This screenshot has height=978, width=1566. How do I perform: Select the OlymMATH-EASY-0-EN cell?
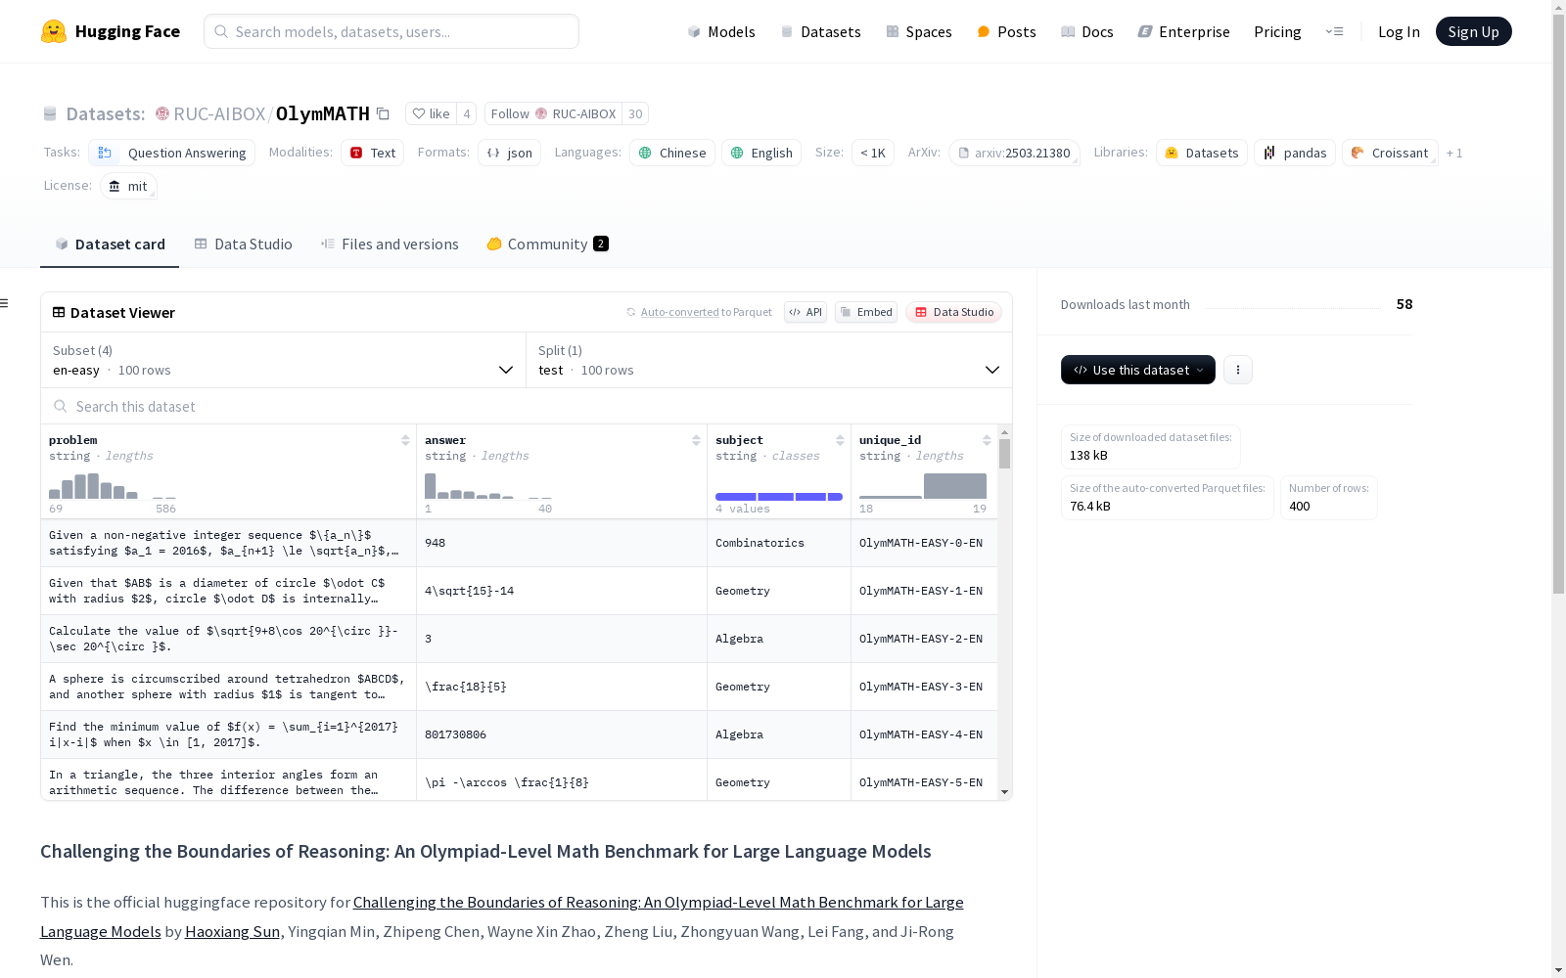[924, 543]
